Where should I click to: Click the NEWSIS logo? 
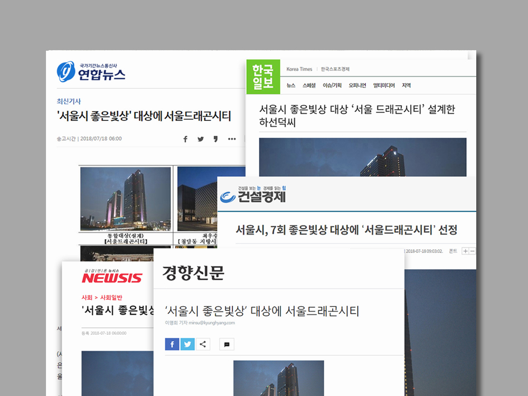(112, 276)
